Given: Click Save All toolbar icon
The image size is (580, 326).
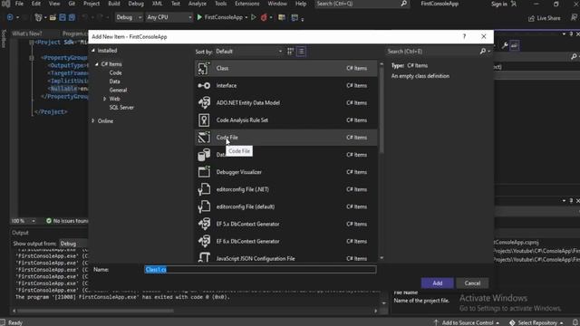Looking at the screenshot, I should coord(72,17).
